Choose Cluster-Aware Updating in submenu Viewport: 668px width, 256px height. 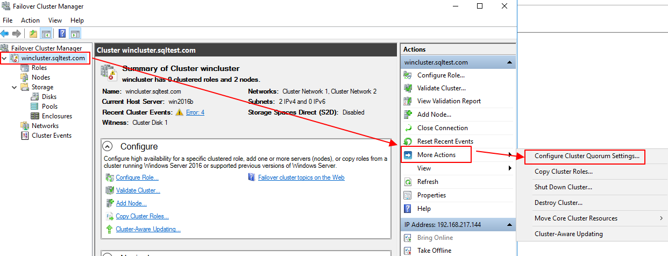click(x=568, y=234)
